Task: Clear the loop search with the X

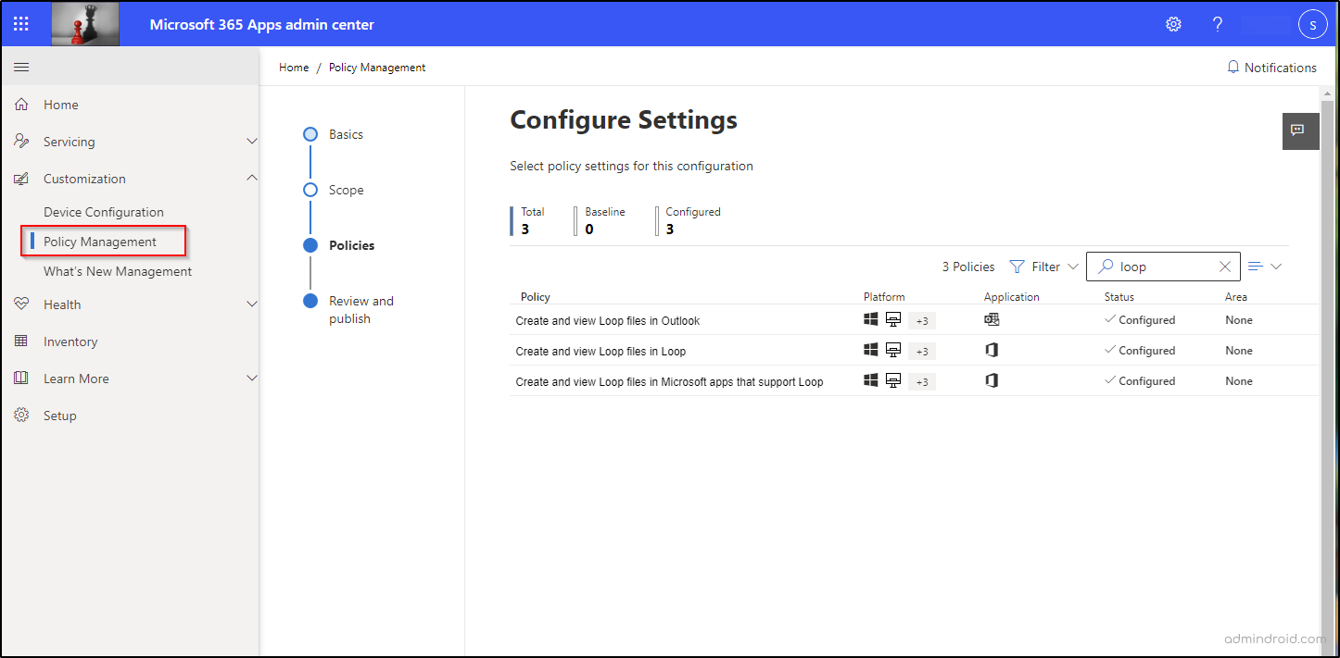Action: pos(1225,266)
